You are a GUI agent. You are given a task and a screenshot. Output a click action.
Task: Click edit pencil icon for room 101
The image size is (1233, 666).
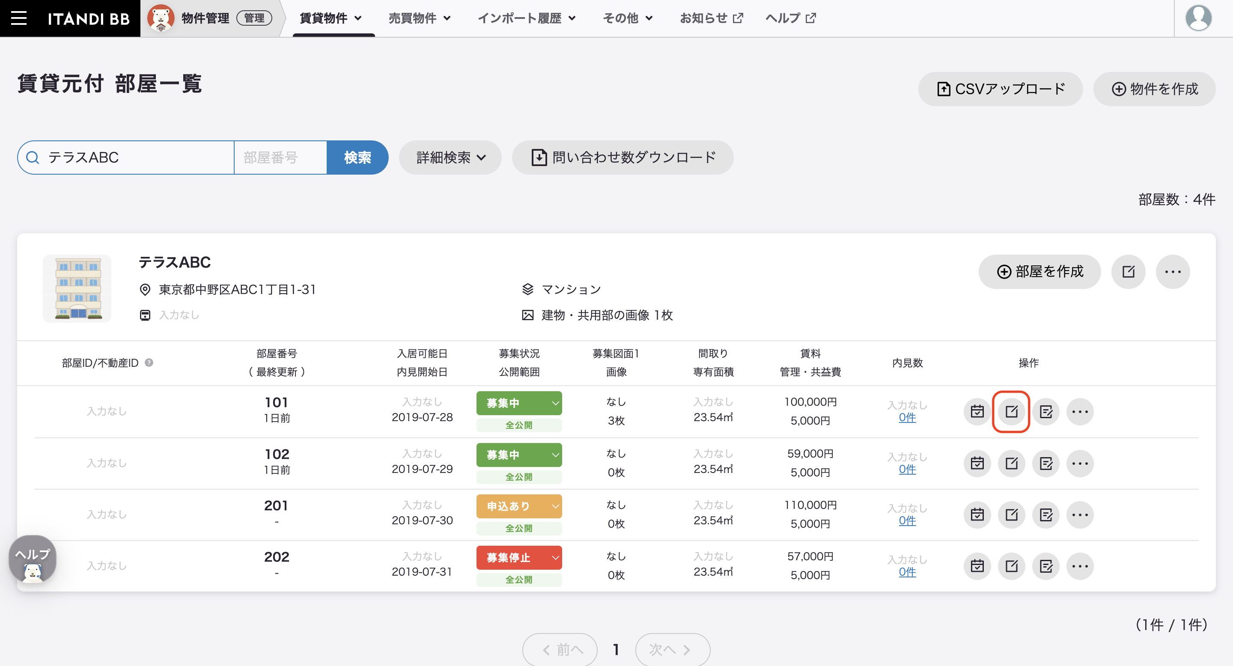(1011, 411)
